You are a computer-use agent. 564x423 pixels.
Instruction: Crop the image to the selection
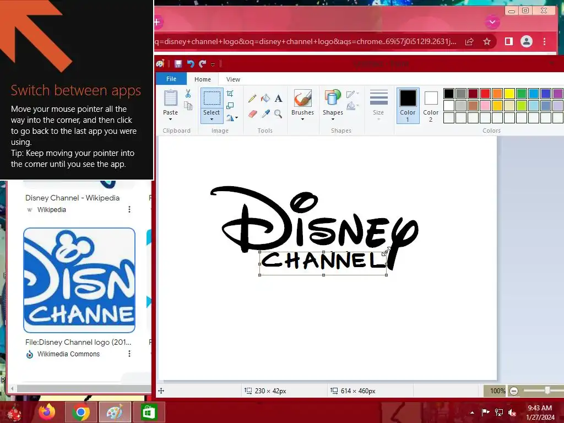tap(230, 94)
